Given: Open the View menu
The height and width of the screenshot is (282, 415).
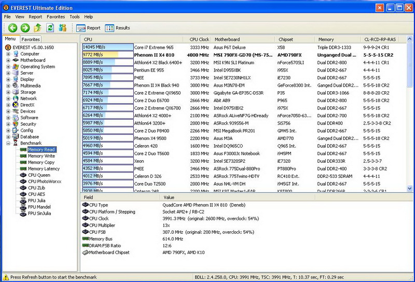Looking at the screenshot, I should pos(20,17).
